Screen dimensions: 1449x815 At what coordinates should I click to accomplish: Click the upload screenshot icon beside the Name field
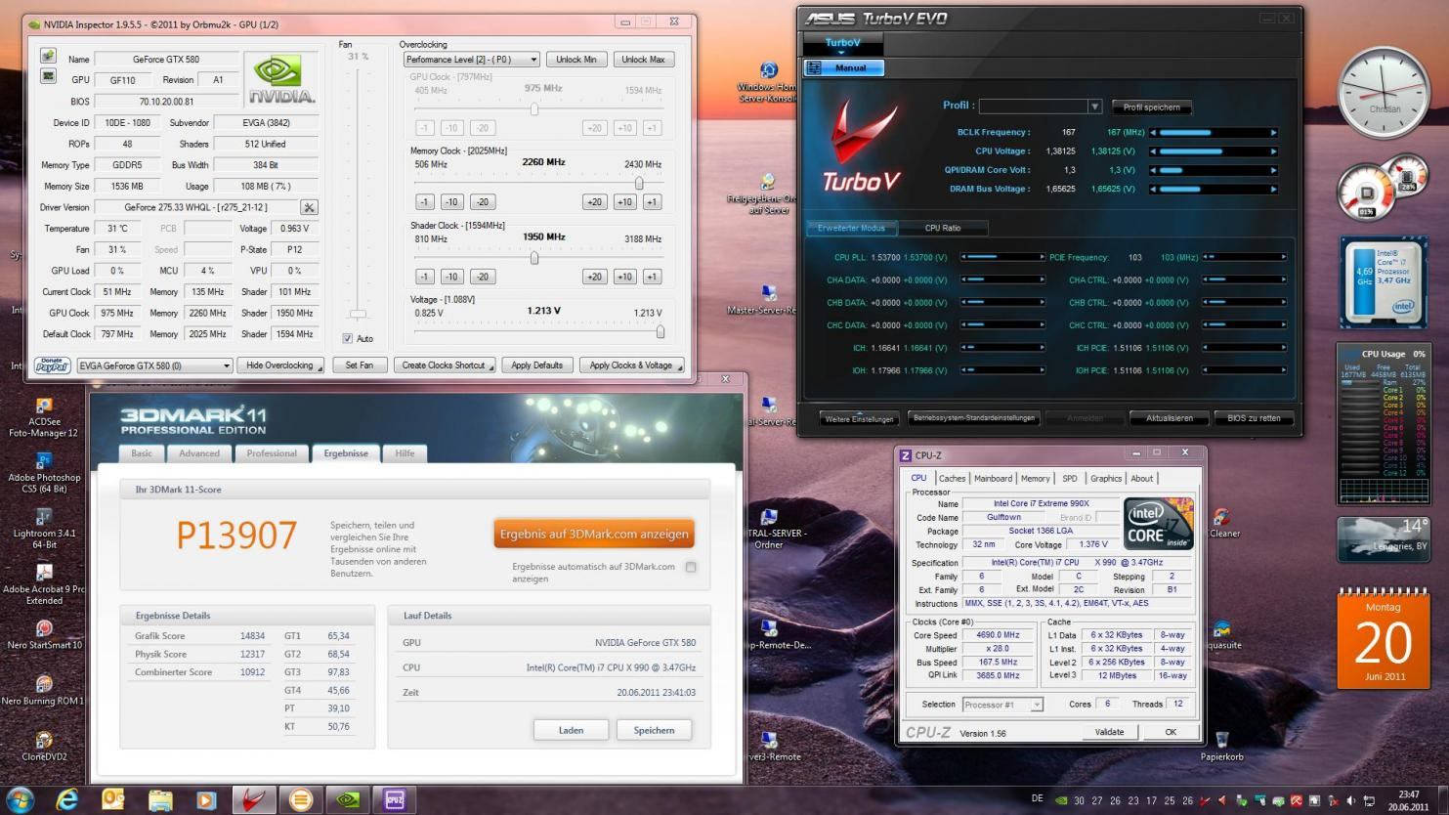48,57
